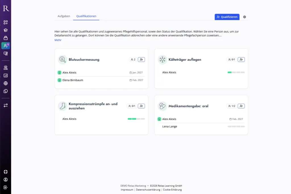This screenshot has width=291, height=194.
Task: Open the Impressum footer link
Action: (127, 190)
